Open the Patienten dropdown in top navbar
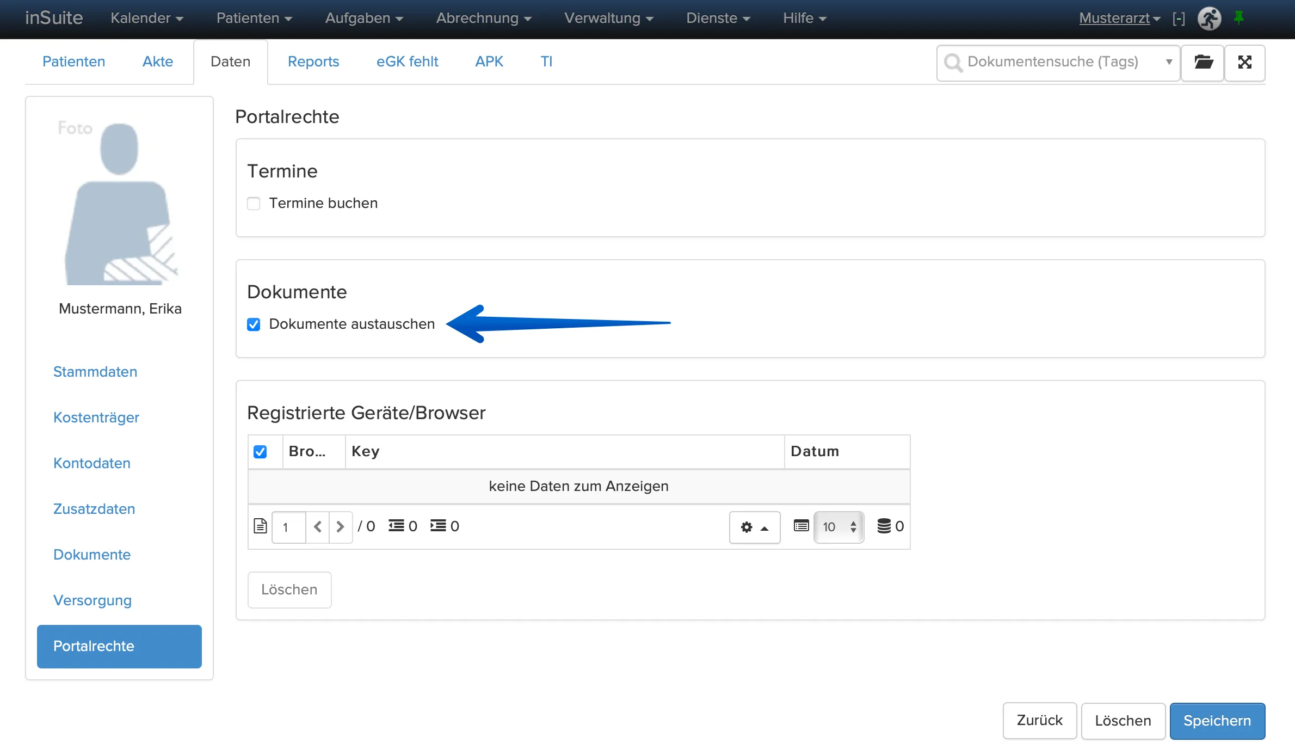This screenshot has width=1295, height=749. [x=254, y=18]
